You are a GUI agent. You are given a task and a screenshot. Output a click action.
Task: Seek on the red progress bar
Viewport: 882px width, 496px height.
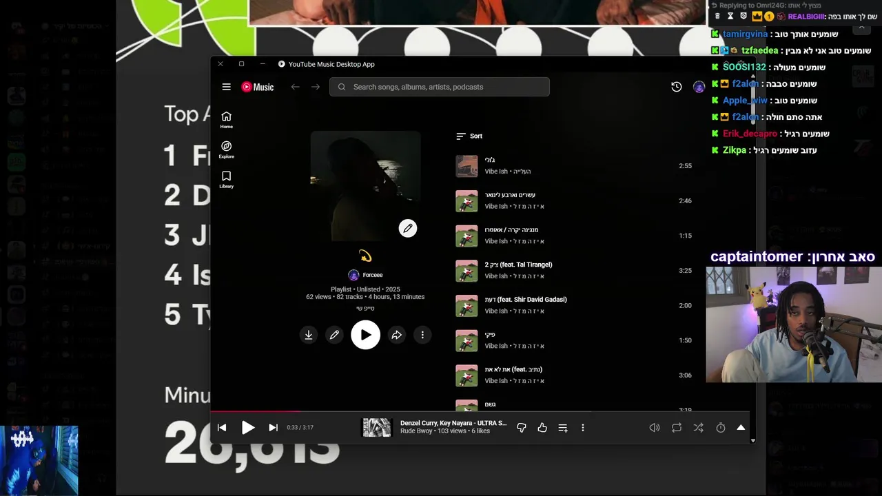click(480, 411)
